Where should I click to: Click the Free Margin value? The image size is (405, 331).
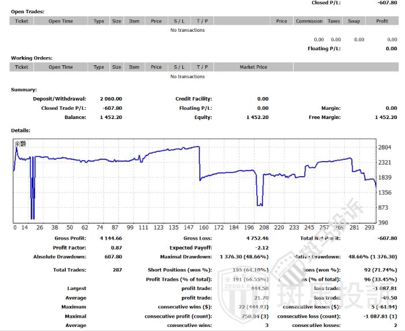(385, 117)
